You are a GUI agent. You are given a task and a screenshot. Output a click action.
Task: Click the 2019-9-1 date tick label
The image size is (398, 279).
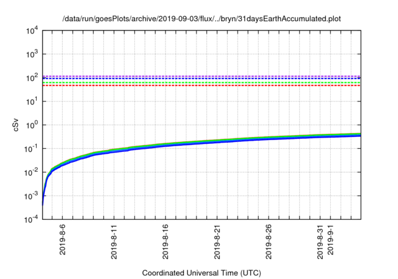pos(330,239)
